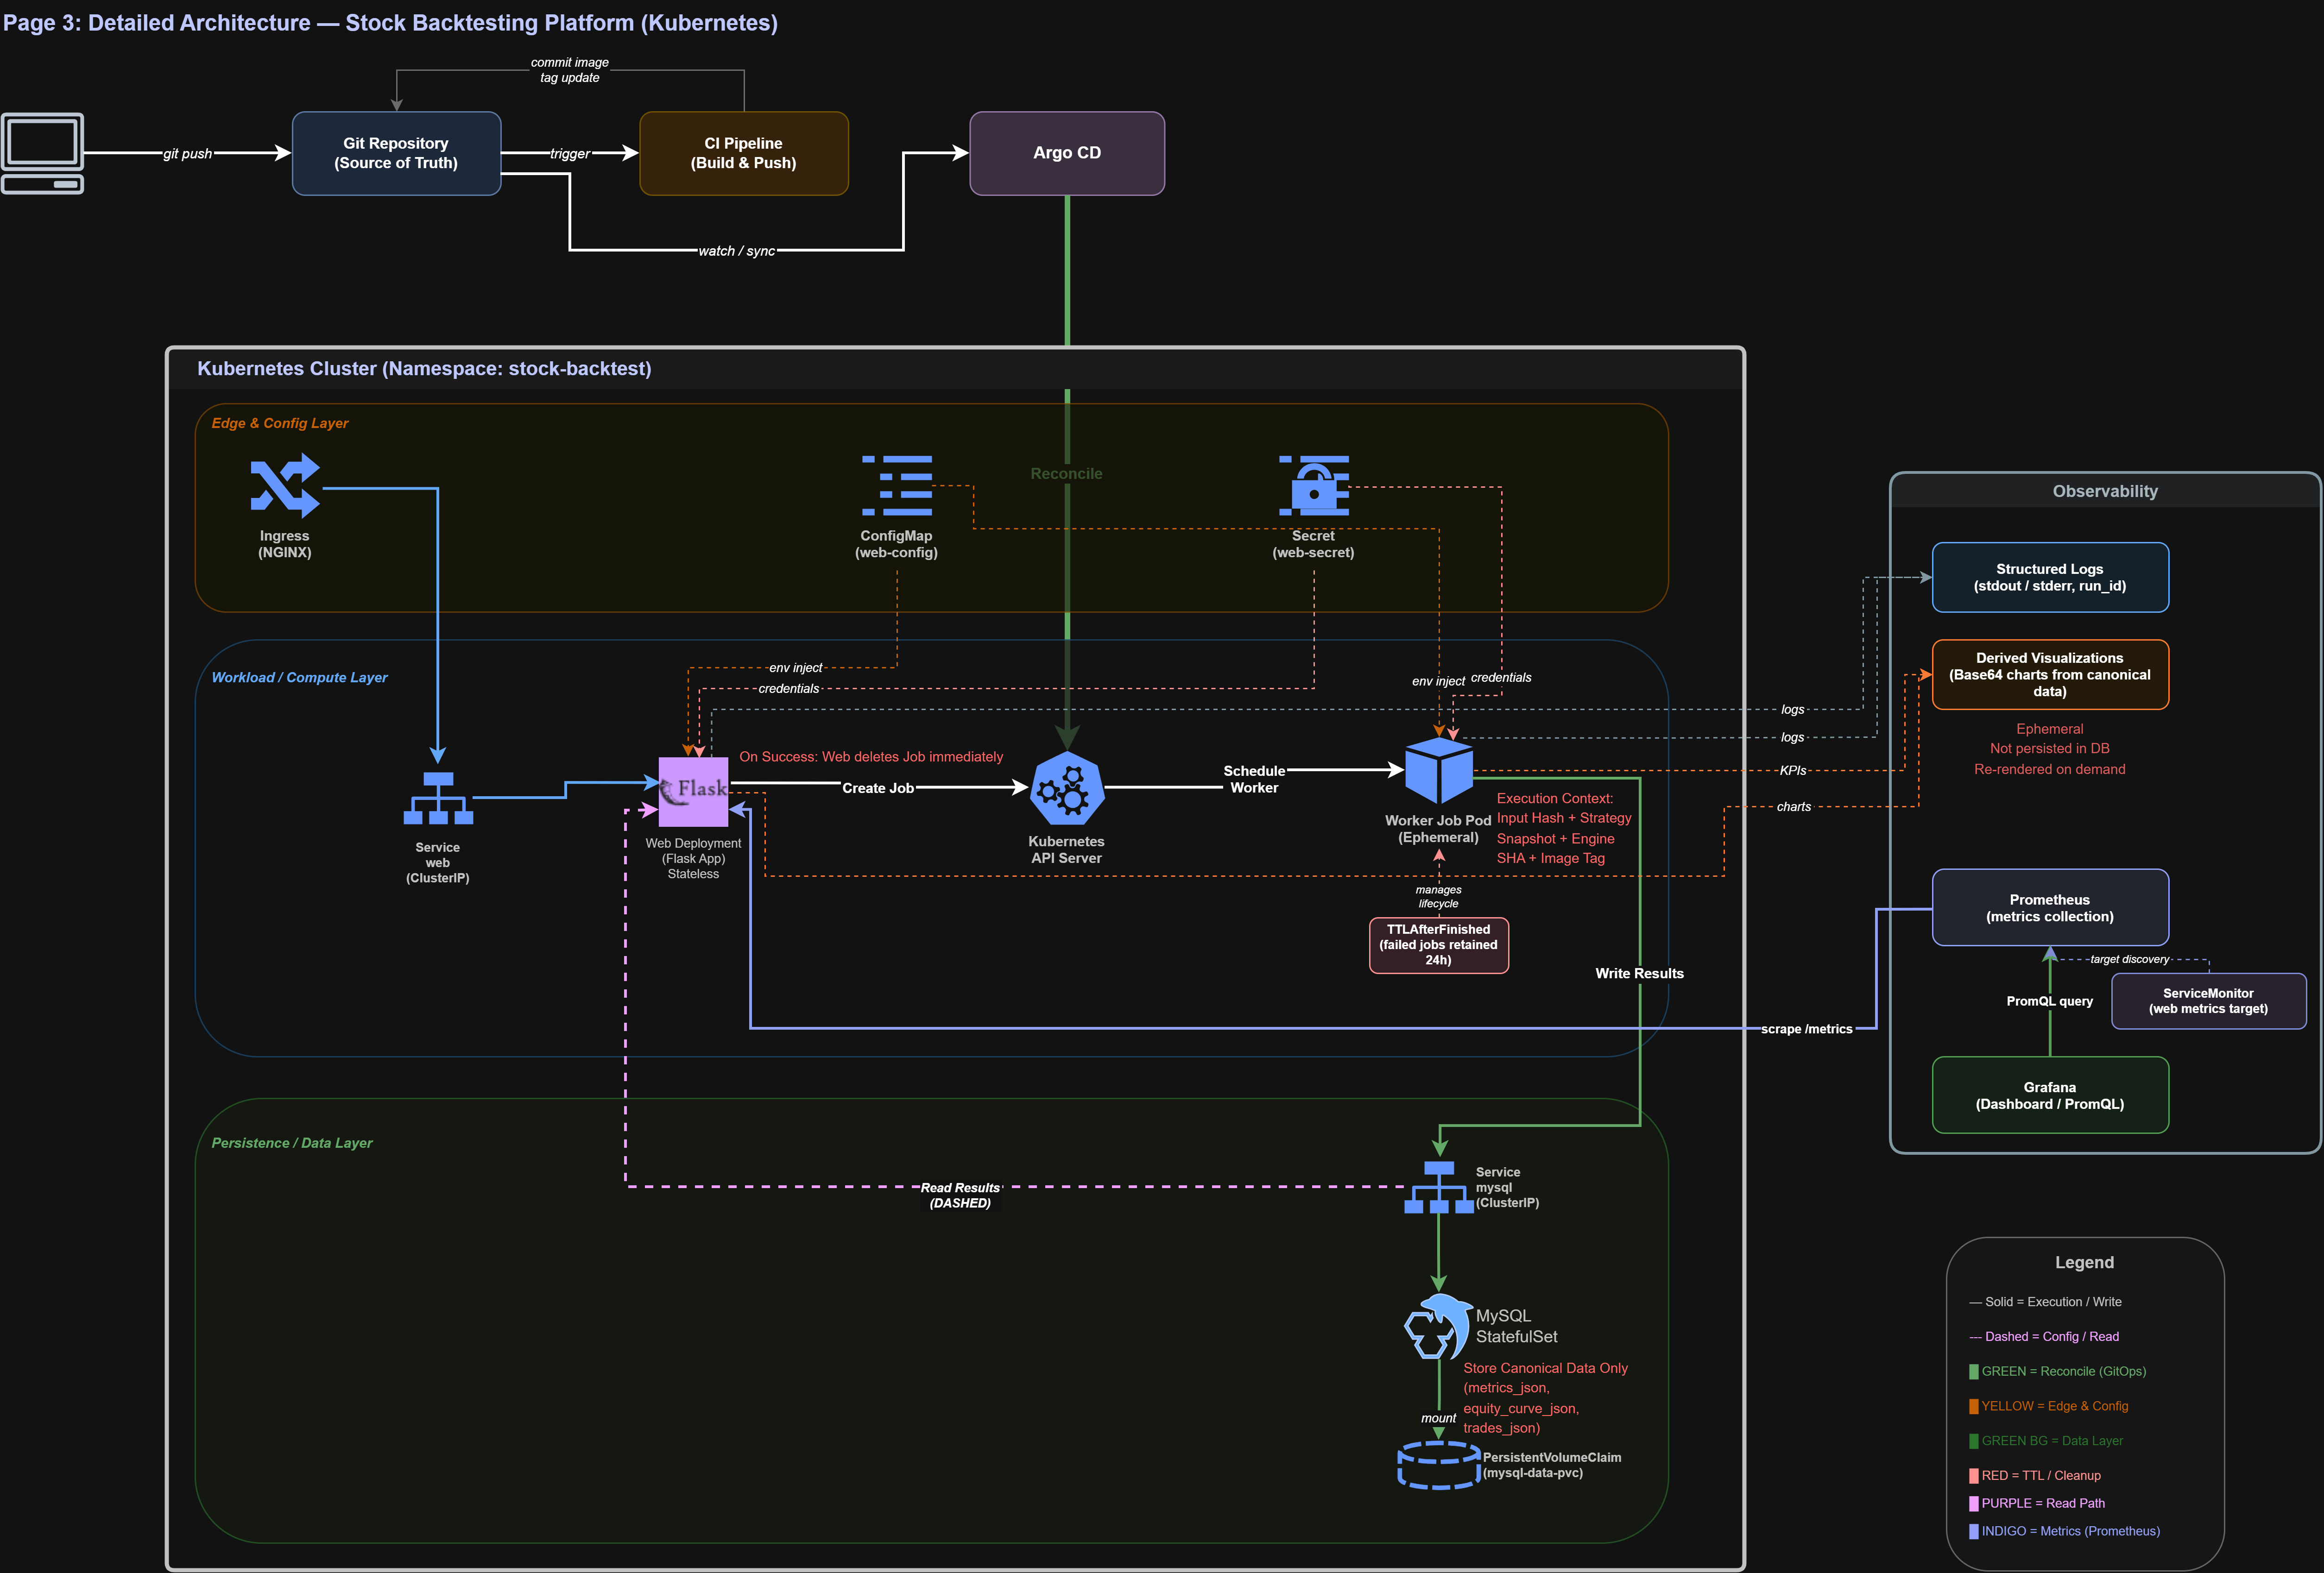Viewport: 2324px width, 1573px height.
Task: Select the Edge & Config Layer label
Action: [280, 424]
